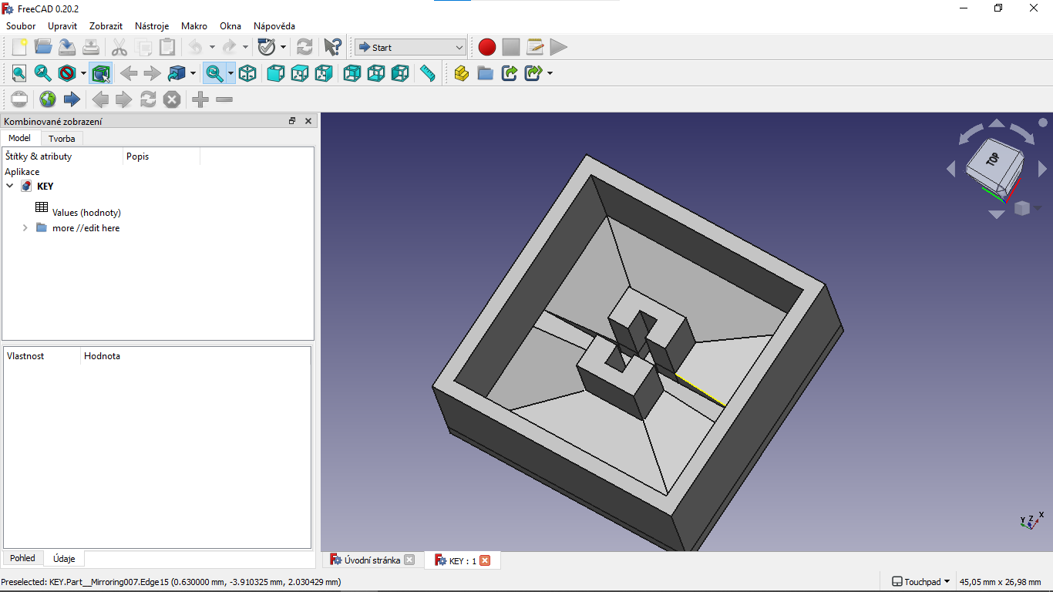This screenshot has width=1053, height=592.
Task: Open the Zoom tool dropdown arrow
Action: pyautogui.click(x=230, y=73)
